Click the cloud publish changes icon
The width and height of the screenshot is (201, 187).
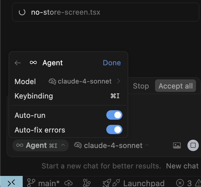[68, 183]
